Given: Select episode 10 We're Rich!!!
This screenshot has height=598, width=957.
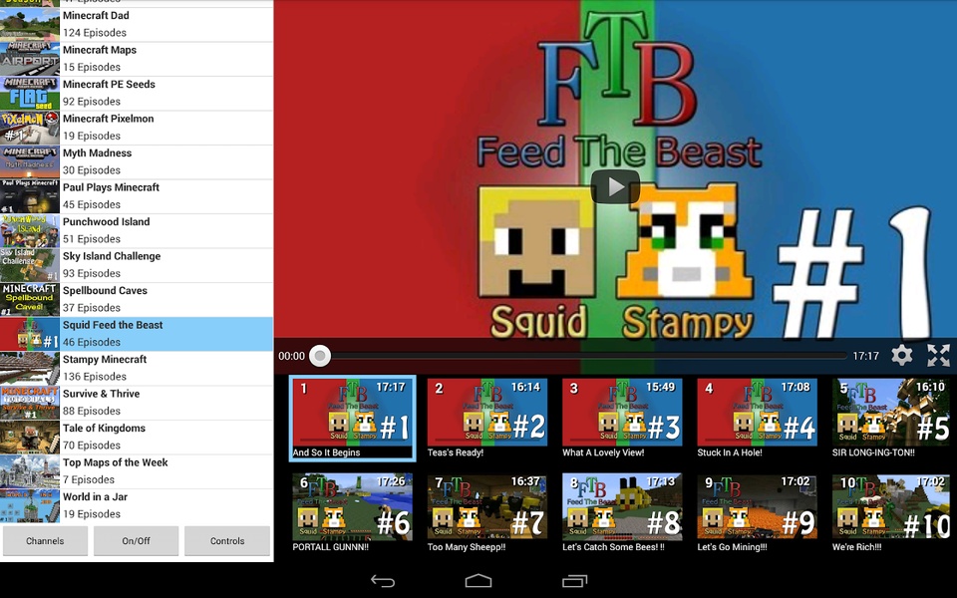Looking at the screenshot, I should pos(891,513).
